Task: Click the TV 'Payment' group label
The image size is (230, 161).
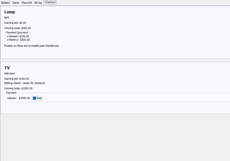Action: point(11,93)
